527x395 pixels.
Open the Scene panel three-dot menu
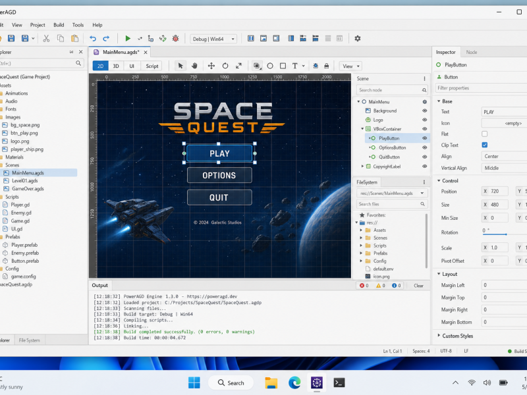424,78
